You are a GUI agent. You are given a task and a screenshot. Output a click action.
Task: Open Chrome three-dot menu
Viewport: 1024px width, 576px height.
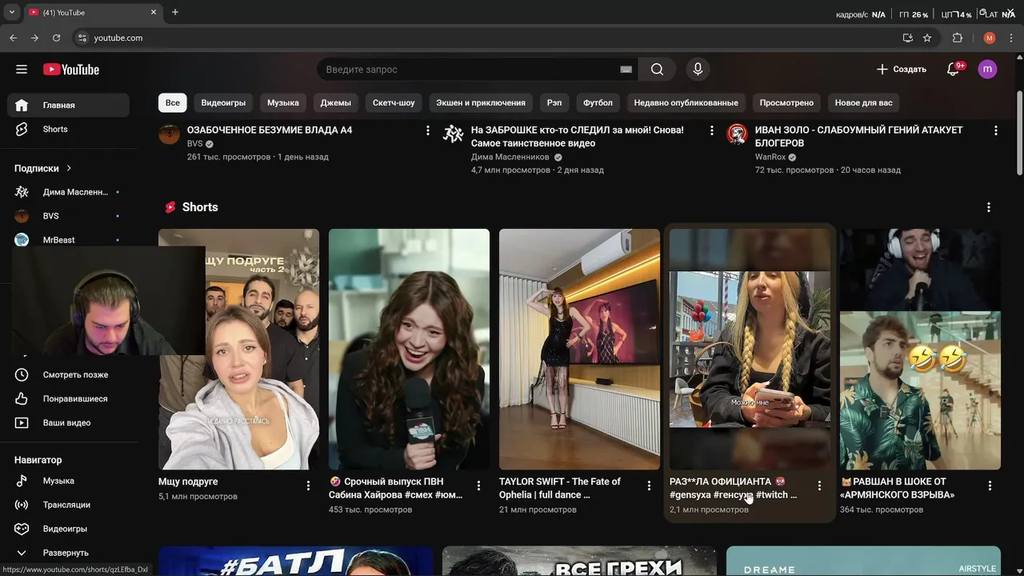(1011, 38)
